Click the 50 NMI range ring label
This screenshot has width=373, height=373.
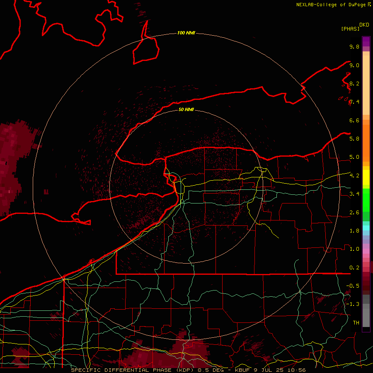pos(186,109)
